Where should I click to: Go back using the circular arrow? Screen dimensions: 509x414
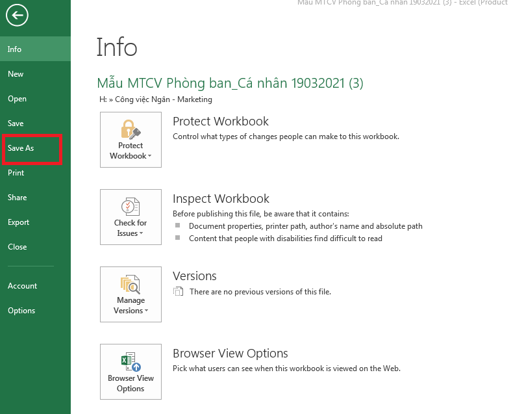point(17,15)
